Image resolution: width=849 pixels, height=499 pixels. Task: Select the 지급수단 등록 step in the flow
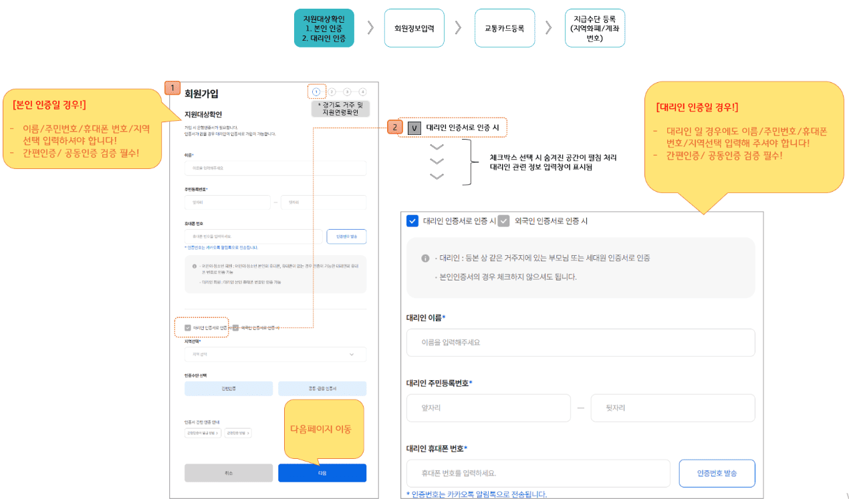point(595,27)
